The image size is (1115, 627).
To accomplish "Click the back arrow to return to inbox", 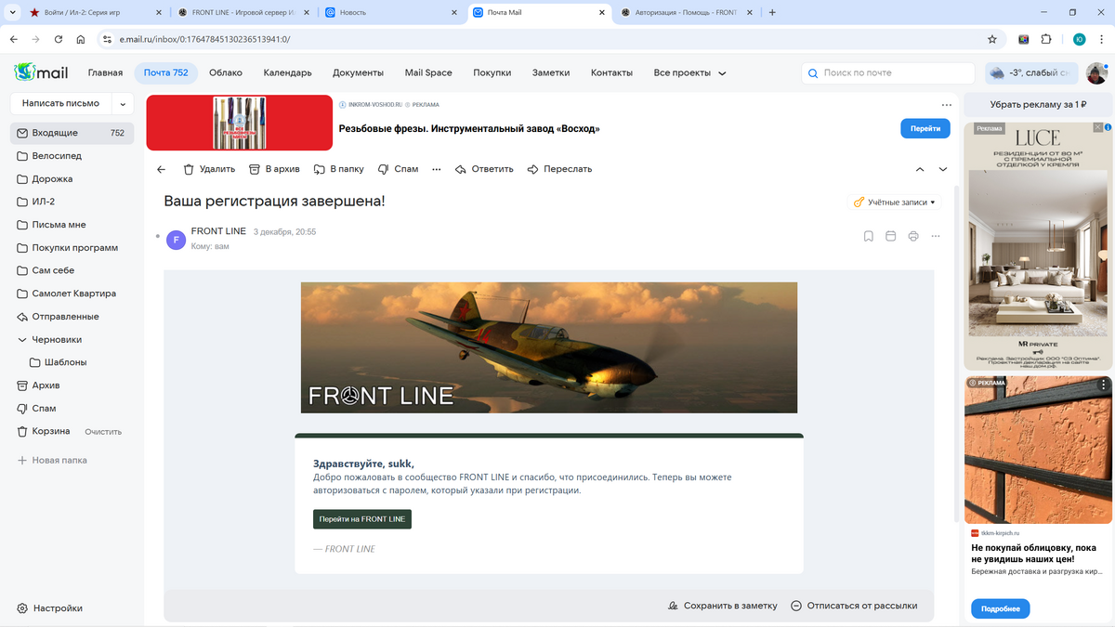I will (x=161, y=169).
